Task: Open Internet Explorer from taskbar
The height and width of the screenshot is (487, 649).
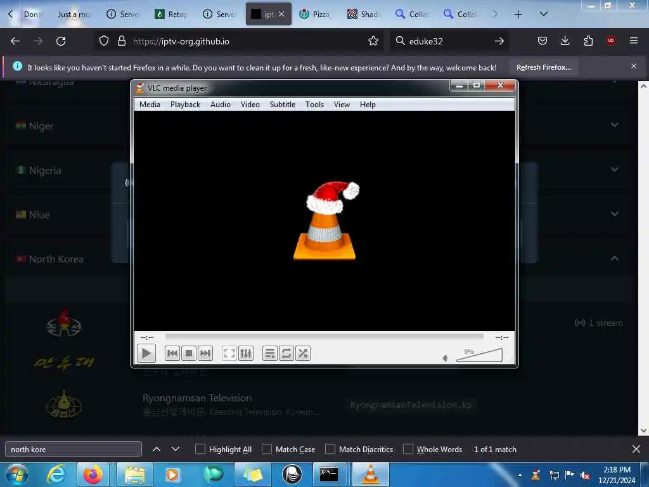Action: tap(56, 474)
